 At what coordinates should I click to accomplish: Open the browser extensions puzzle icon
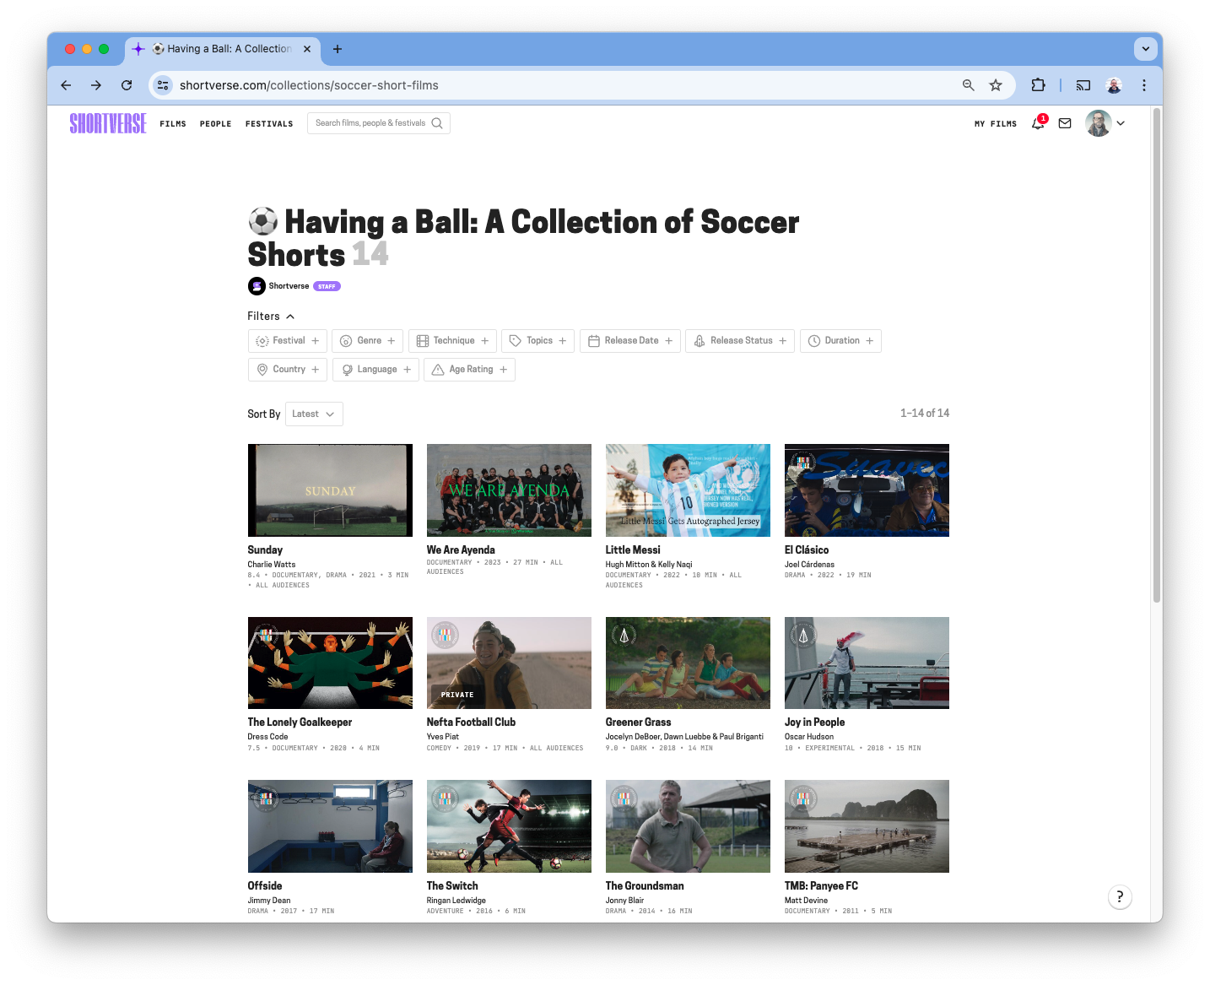click(x=1038, y=85)
